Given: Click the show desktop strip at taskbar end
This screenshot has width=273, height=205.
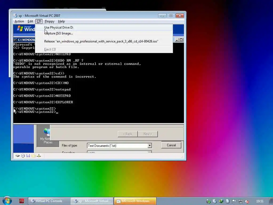Looking at the screenshot, I should tap(271, 201).
